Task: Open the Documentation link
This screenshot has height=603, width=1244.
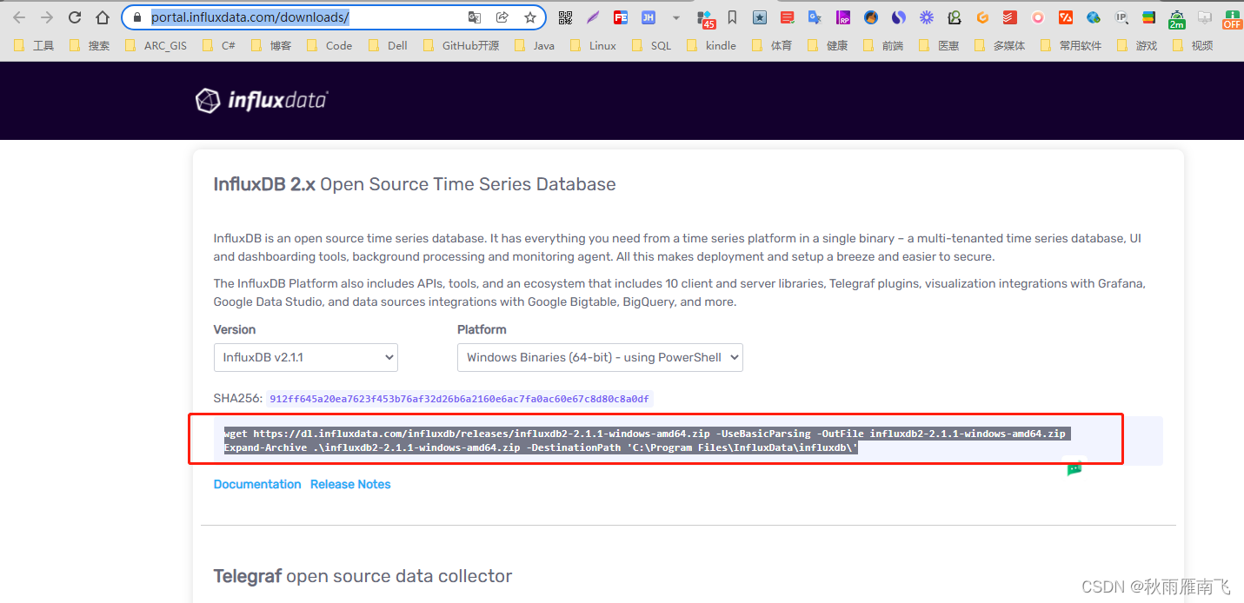Action: 257,484
